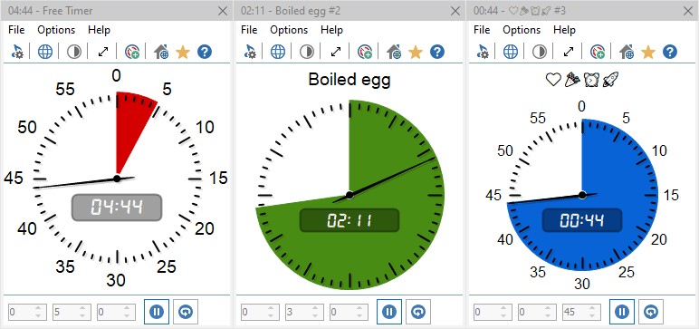This screenshot has width=699, height=329.
Task: Reset the Boiled egg timer
Action: [417, 312]
